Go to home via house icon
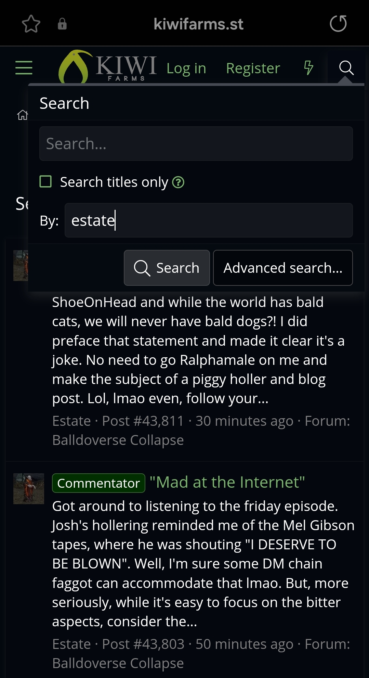 (22, 115)
